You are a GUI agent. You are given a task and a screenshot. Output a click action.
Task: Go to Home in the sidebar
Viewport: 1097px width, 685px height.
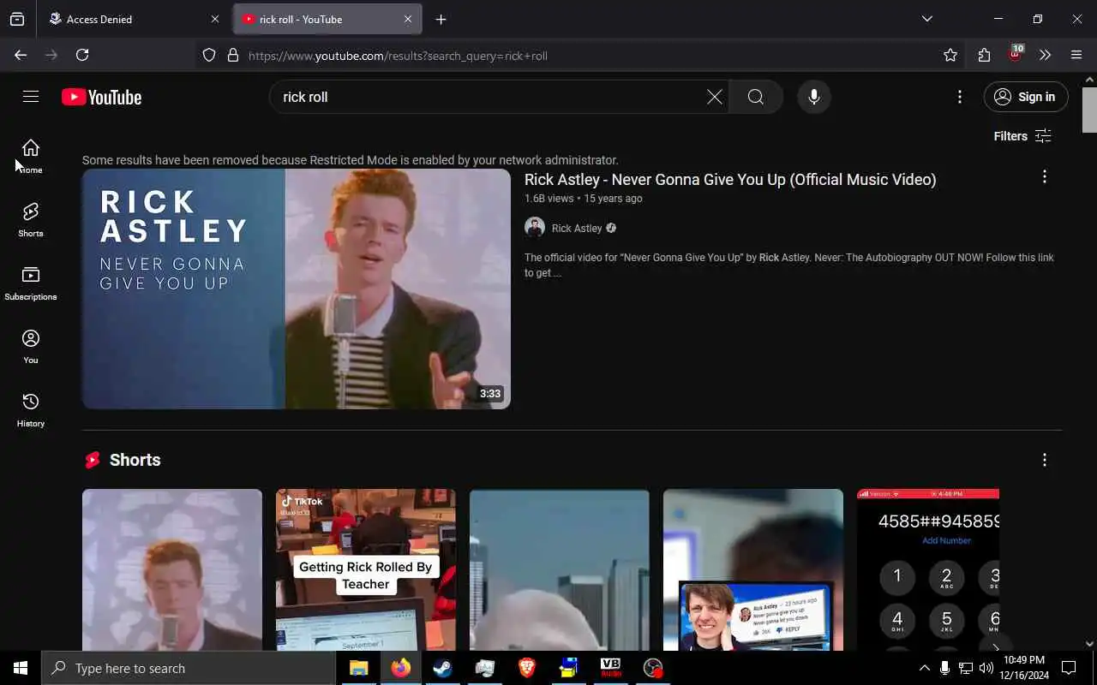(31, 157)
